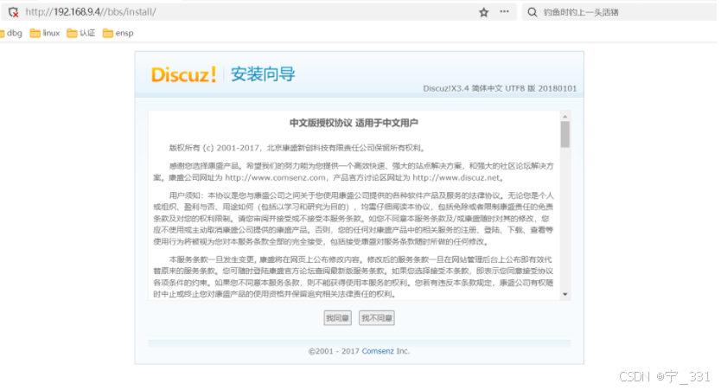Screen dimensions: 721x390
Task: Click the 我不同意 disagree button
Action: click(377, 318)
